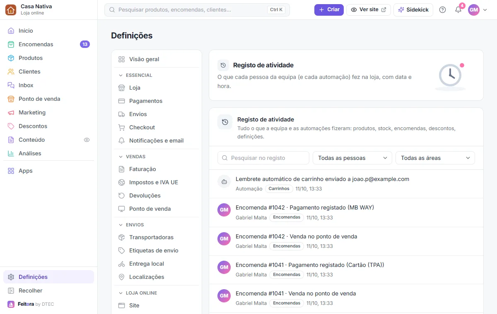Click the Pagamentos card icon
The height and width of the screenshot is (314, 497).
[121, 101]
